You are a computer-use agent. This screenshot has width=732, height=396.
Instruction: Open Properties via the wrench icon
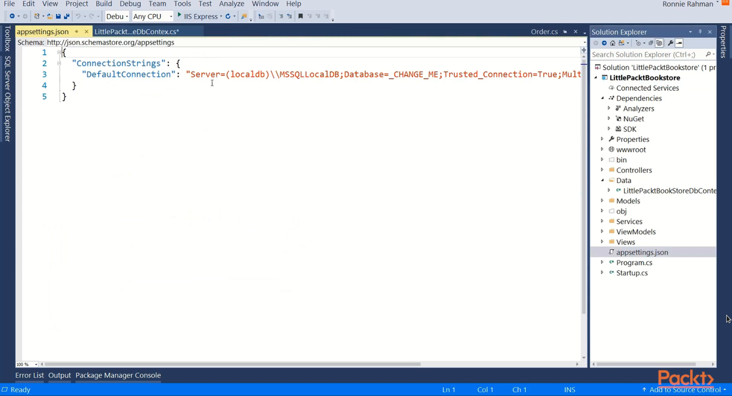point(670,43)
